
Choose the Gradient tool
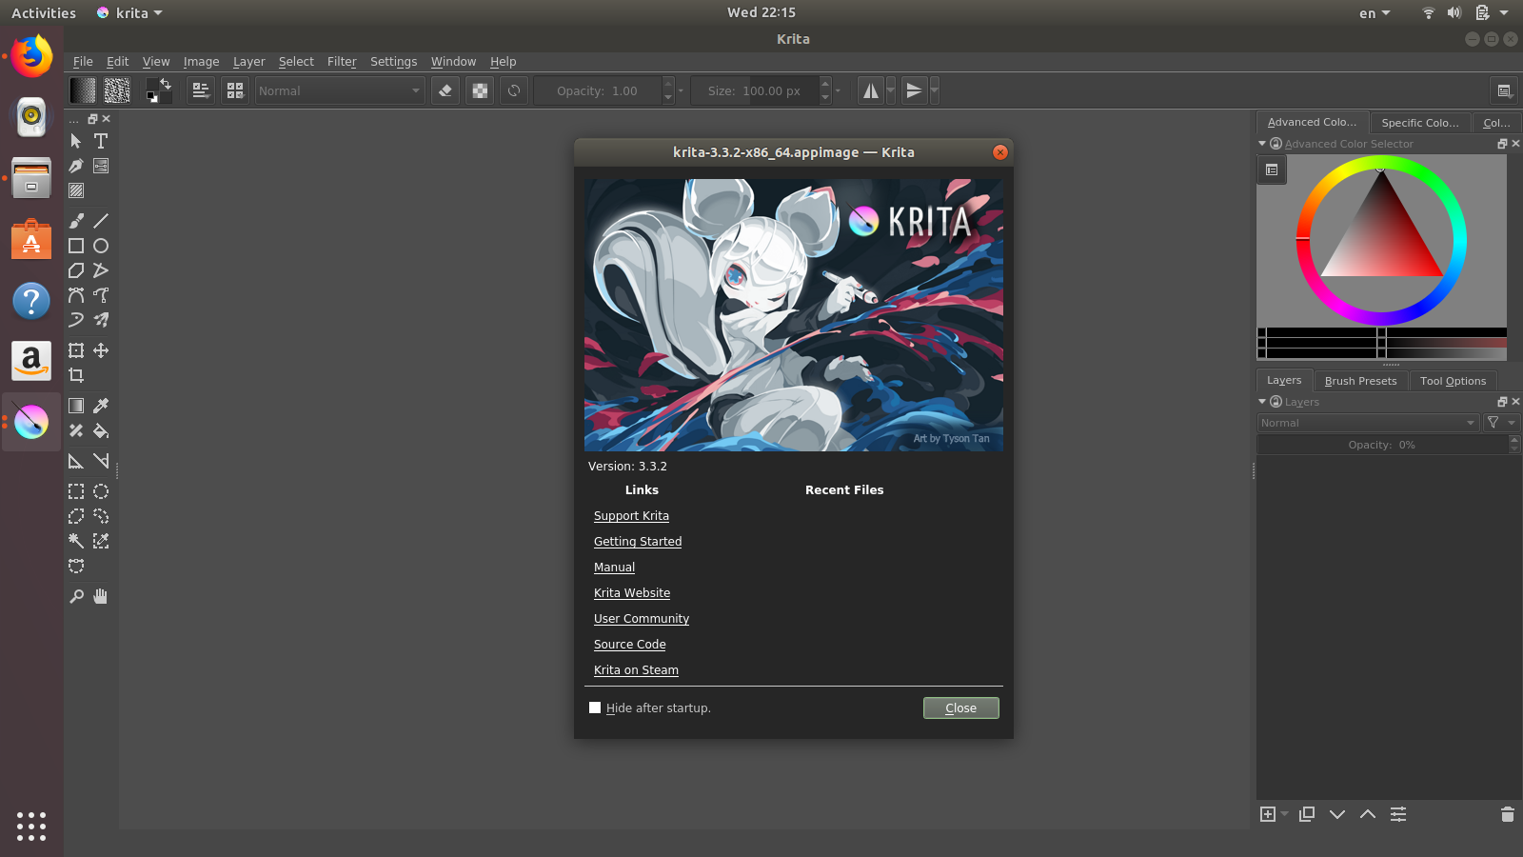(x=76, y=405)
